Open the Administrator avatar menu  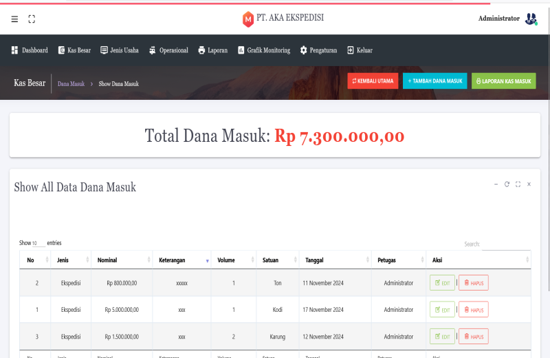click(x=530, y=19)
